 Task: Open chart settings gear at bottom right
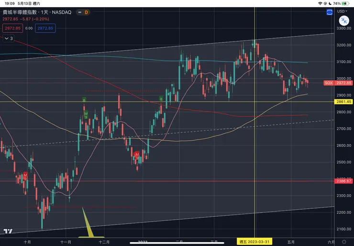(344, 242)
